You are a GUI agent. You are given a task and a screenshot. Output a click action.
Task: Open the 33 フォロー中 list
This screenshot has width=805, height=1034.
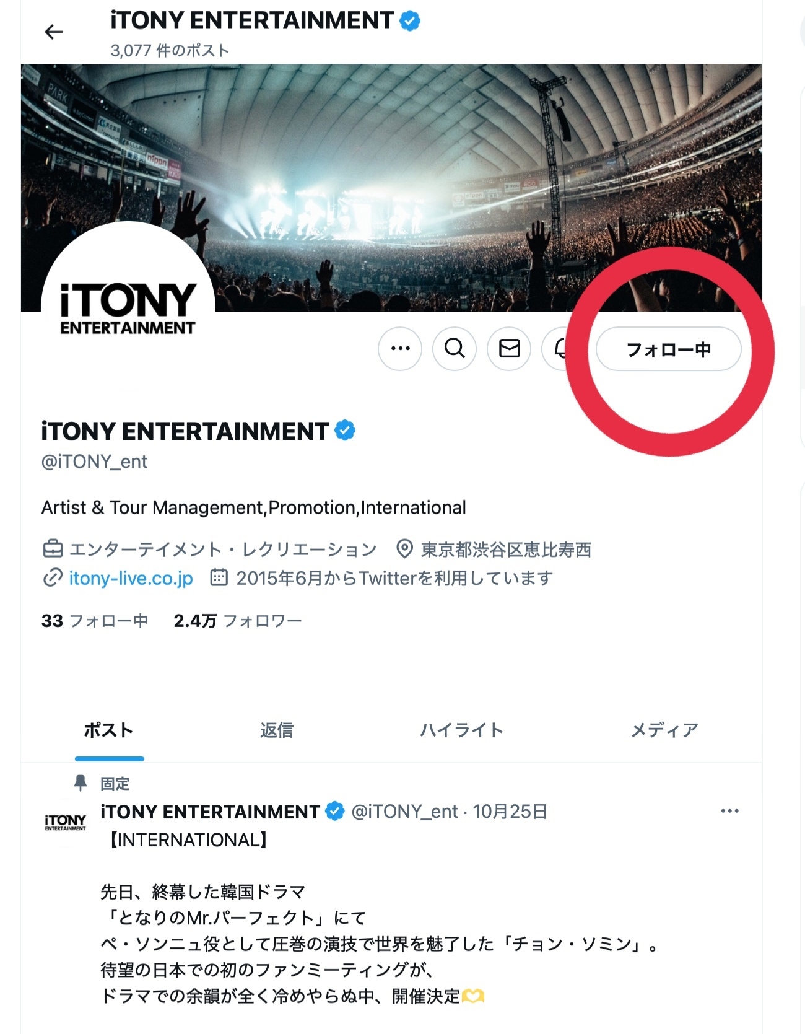[94, 620]
